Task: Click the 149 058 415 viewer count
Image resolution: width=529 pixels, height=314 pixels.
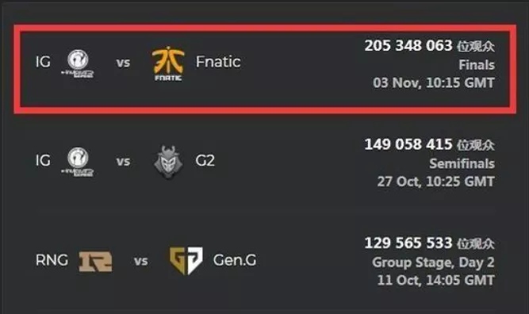Action: pos(408,144)
